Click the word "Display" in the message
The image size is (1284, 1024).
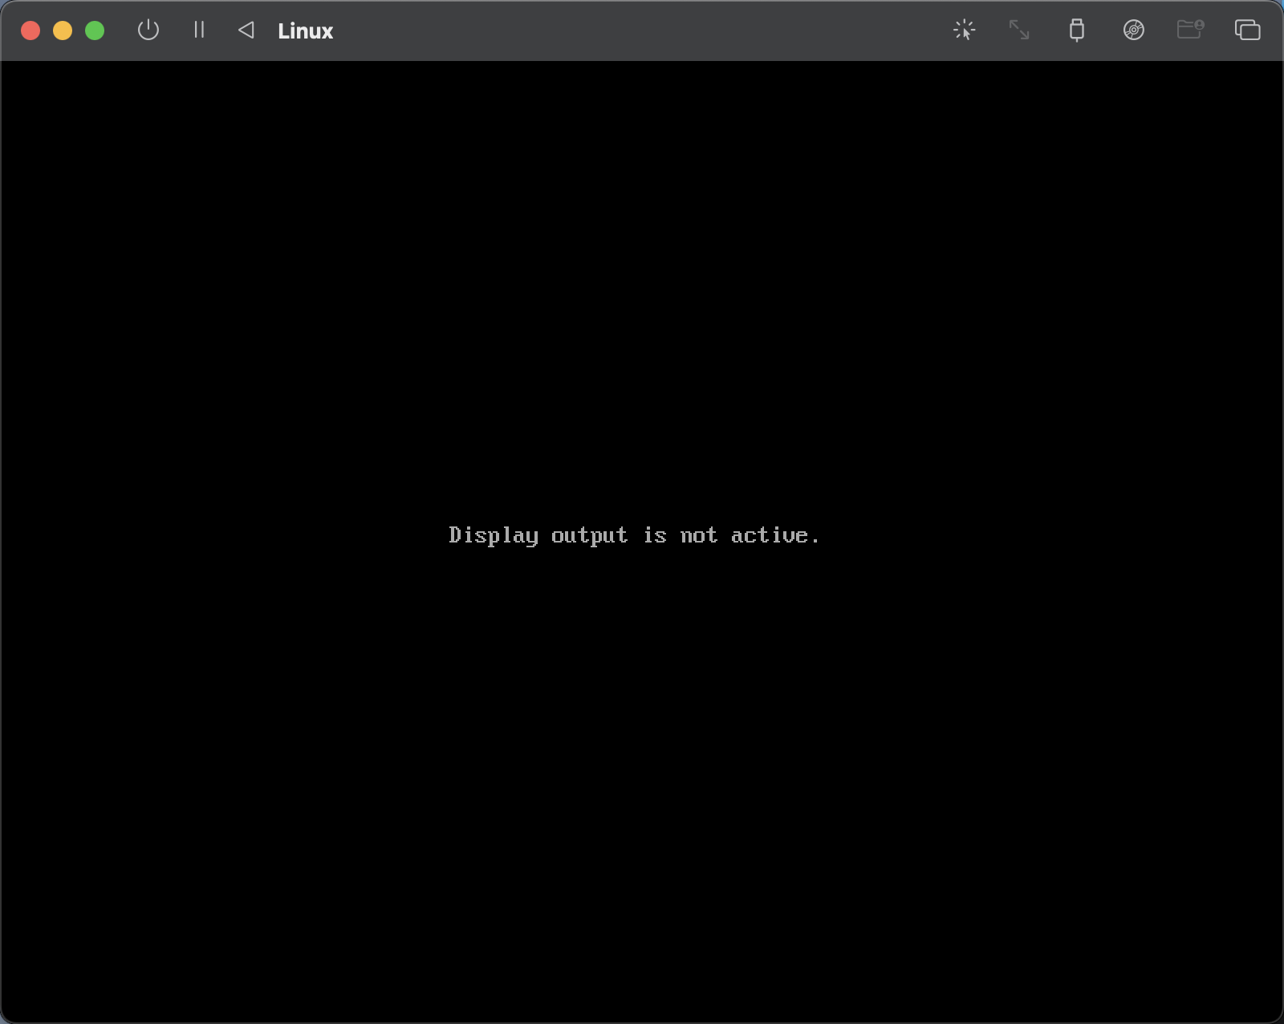click(493, 535)
